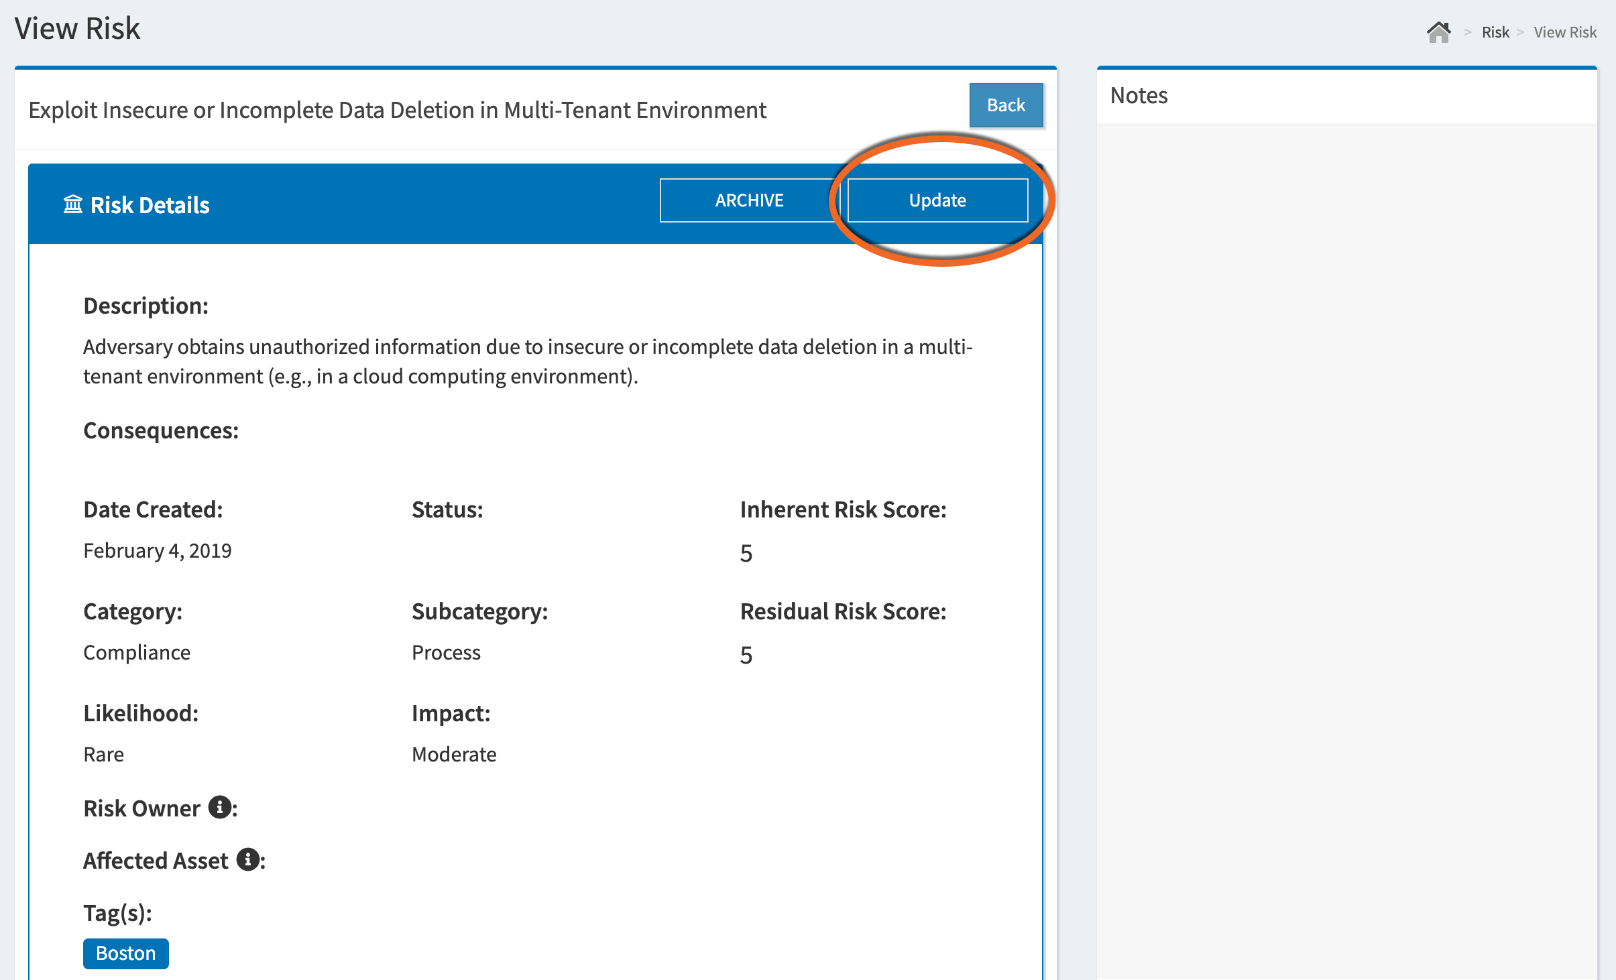This screenshot has width=1616, height=980.
Task: Click the Inherent Risk Score value 5
Action: point(746,552)
